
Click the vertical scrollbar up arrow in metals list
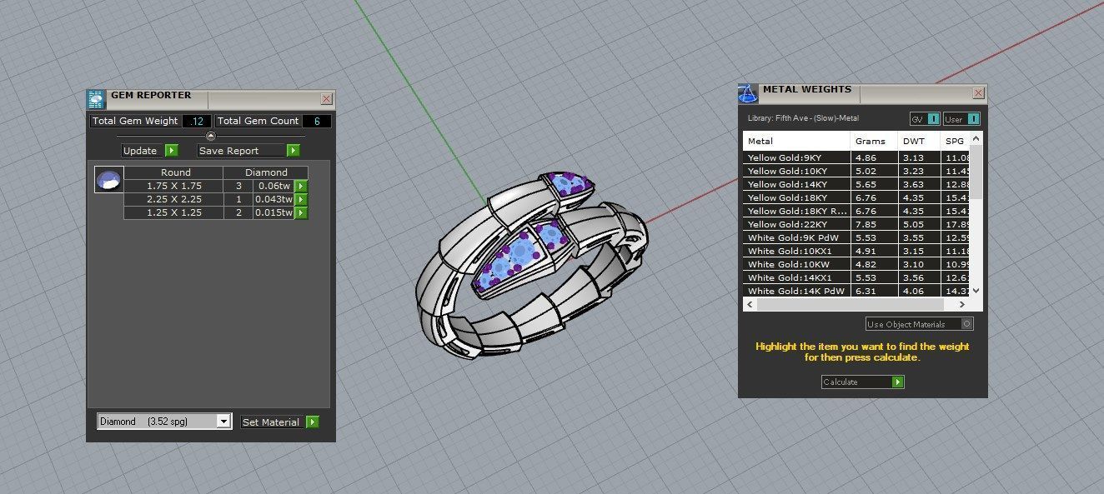tap(976, 137)
